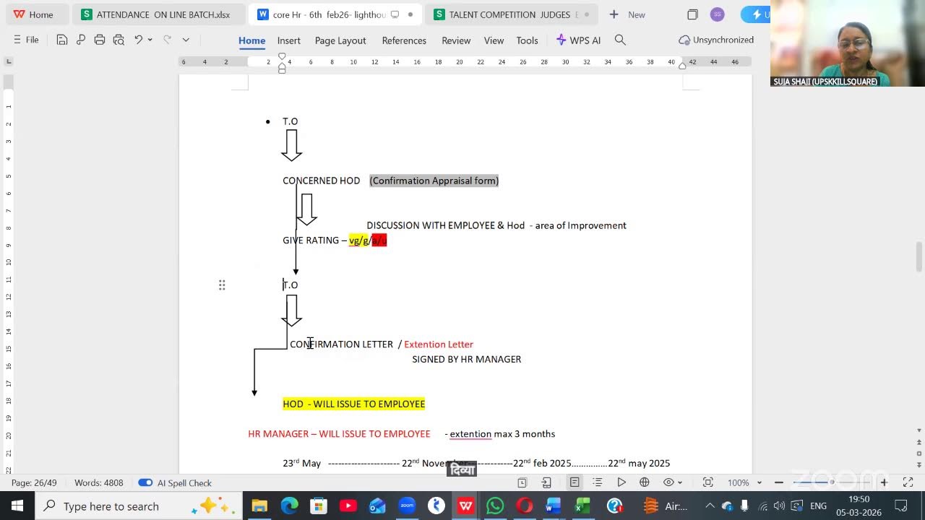This screenshot has width=925, height=520.
Task: Click 'HOD - WILL ISSUE TO EMPLOYEE' highlighted line
Action: pyautogui.click(x=354, y=404)
